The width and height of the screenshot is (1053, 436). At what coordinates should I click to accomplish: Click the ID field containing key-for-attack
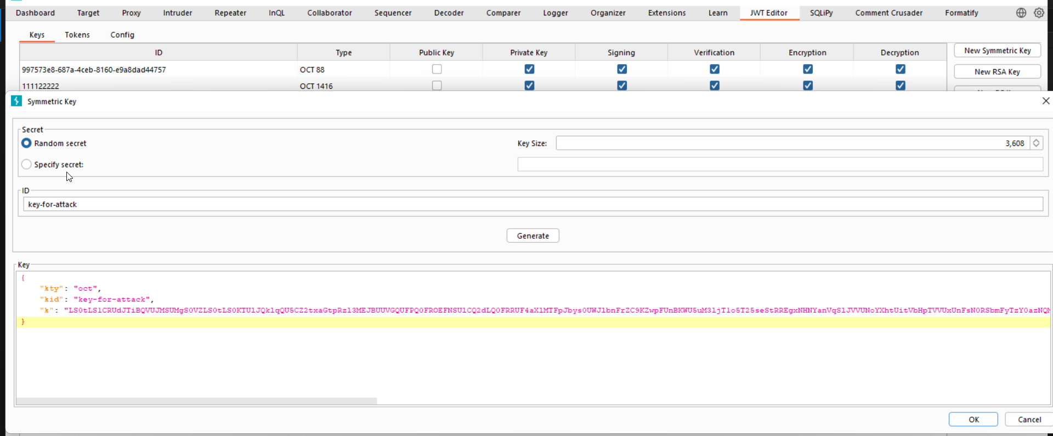tap(532, 205)
